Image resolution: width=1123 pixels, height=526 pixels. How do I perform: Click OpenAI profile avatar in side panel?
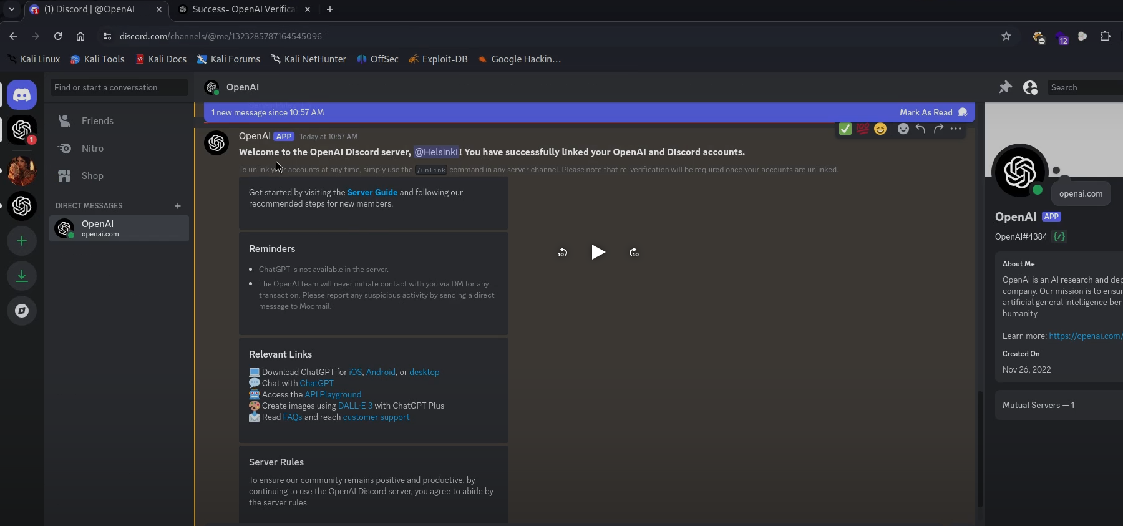[x=1020, y=172]
